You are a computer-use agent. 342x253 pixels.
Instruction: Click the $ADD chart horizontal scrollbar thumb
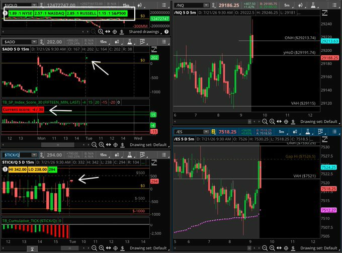[58, 144]
